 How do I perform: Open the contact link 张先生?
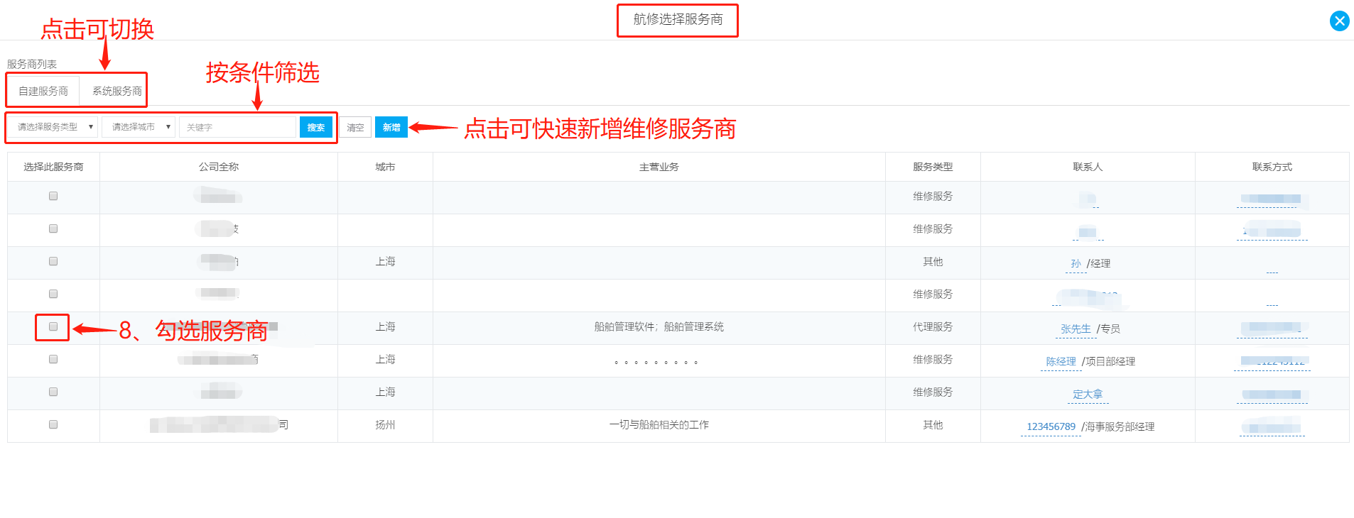(x=1076, y=329)
